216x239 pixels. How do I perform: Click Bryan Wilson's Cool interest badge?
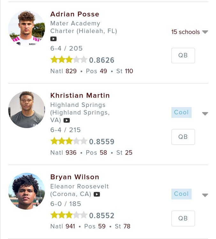(181, 194)
